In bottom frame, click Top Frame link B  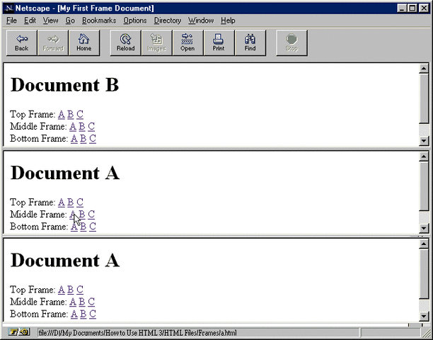71,290
